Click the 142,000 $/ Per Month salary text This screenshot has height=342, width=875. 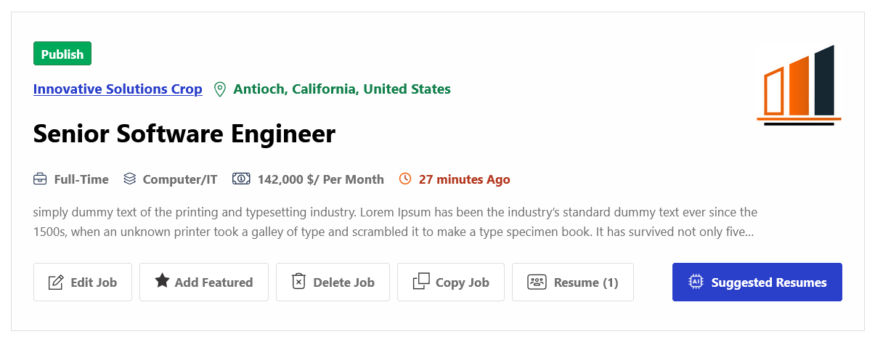[x=321, y=179]
